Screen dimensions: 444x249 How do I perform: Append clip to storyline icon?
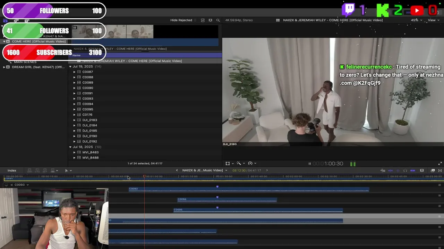[x=45, y=170]
